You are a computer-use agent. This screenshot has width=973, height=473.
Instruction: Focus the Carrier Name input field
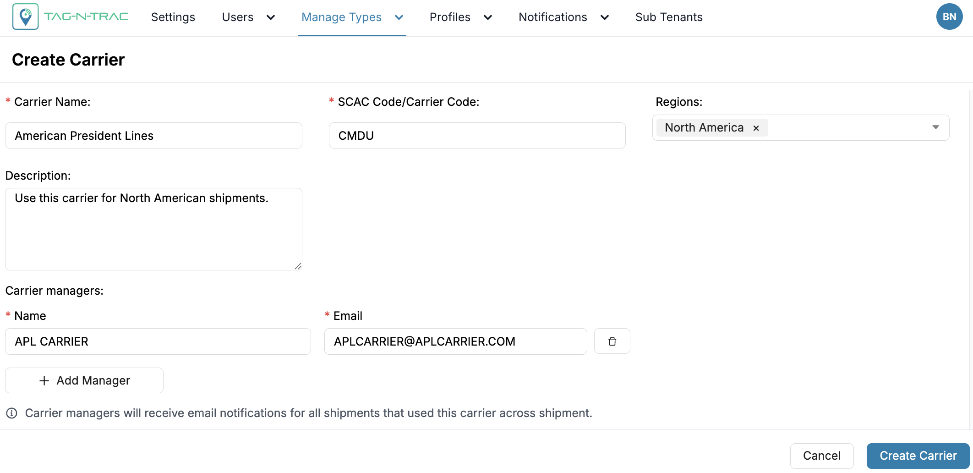pyautogui.click(x=153, y=136)
